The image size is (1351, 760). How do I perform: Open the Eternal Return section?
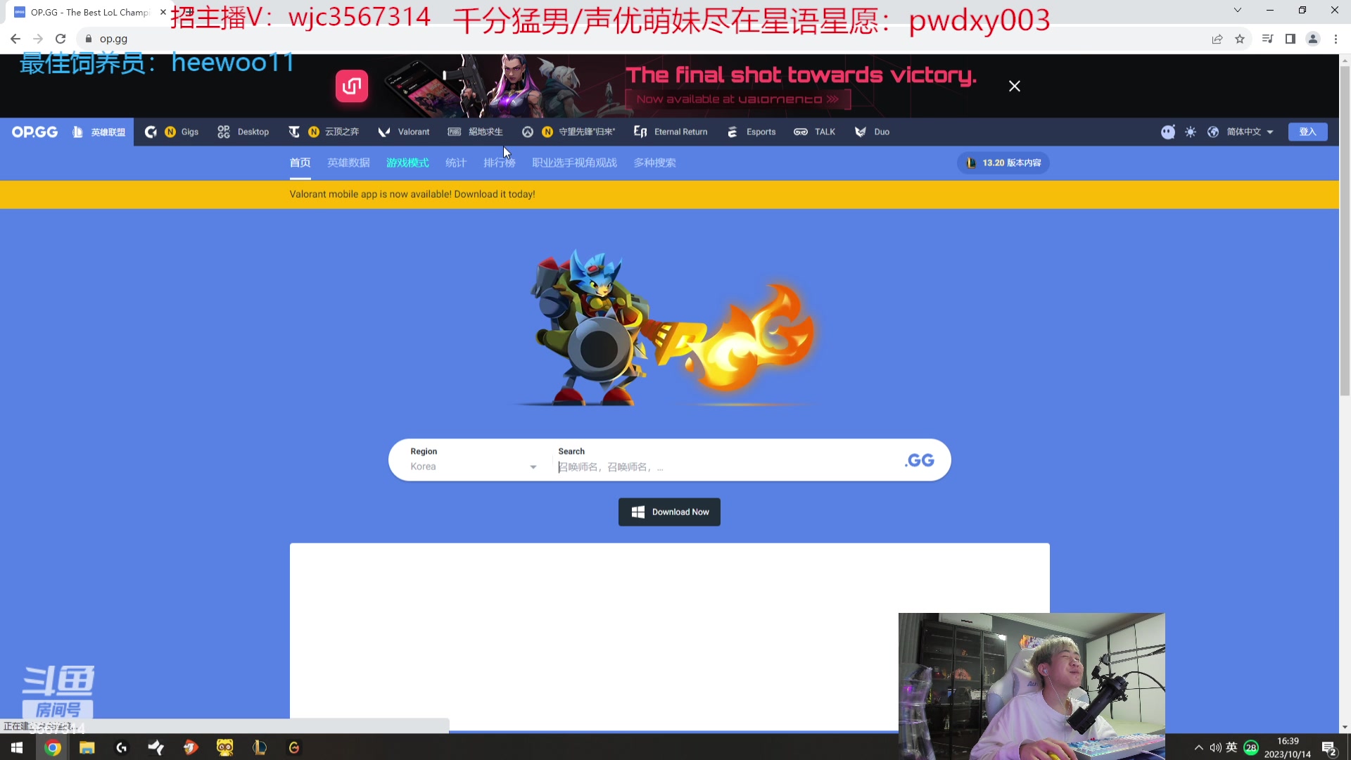(x=671, y=132)
